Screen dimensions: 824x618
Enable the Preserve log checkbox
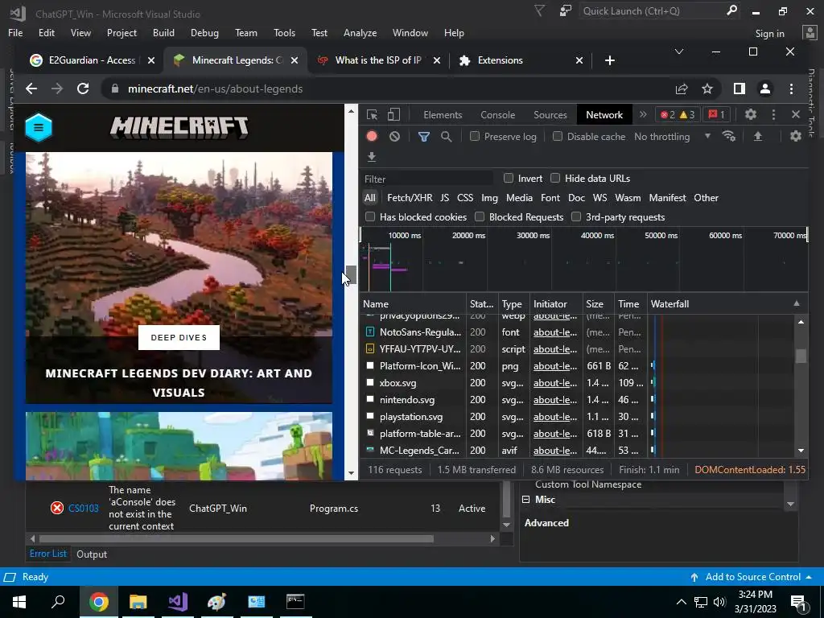(x=475, y=137)
